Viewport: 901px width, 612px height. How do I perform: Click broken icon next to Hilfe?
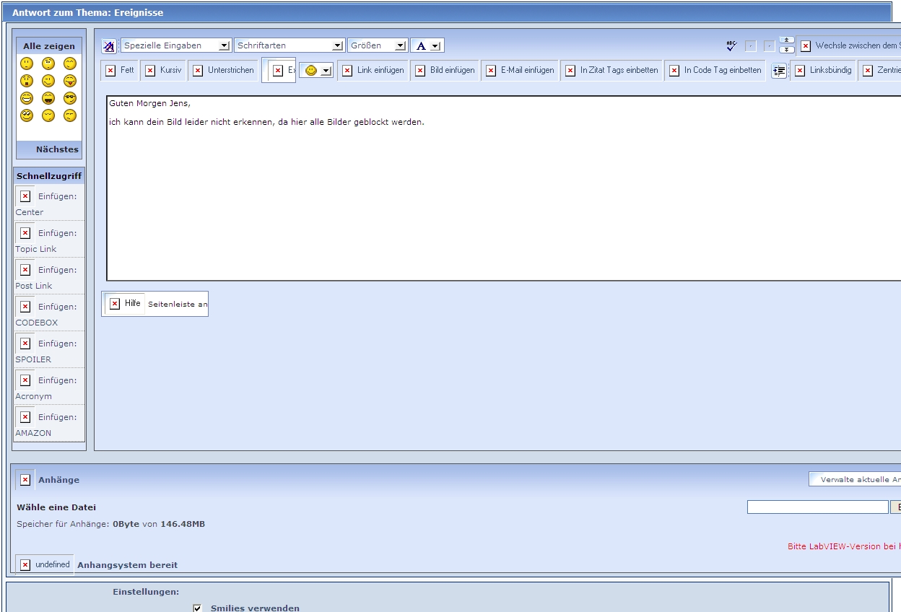pyautogui.click(x=115, y=304)
